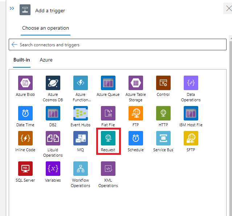The width and height of the screenshot is (232, 216).
Task: Pick the IBM Host File connector
Action: (191, 113)
